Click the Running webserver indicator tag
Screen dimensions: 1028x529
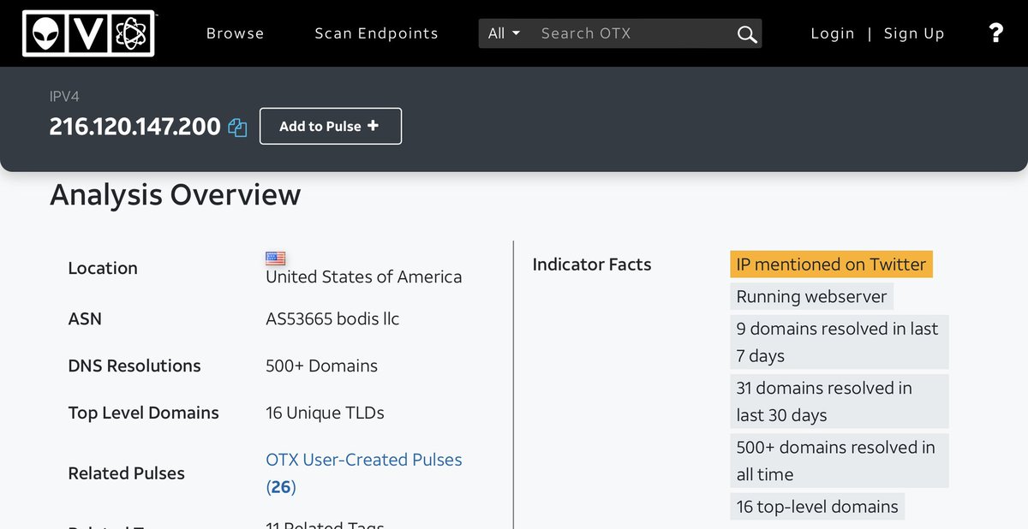[810, 297]
